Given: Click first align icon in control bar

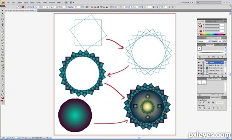Looking at the screenshot, I should coord(92,7).
